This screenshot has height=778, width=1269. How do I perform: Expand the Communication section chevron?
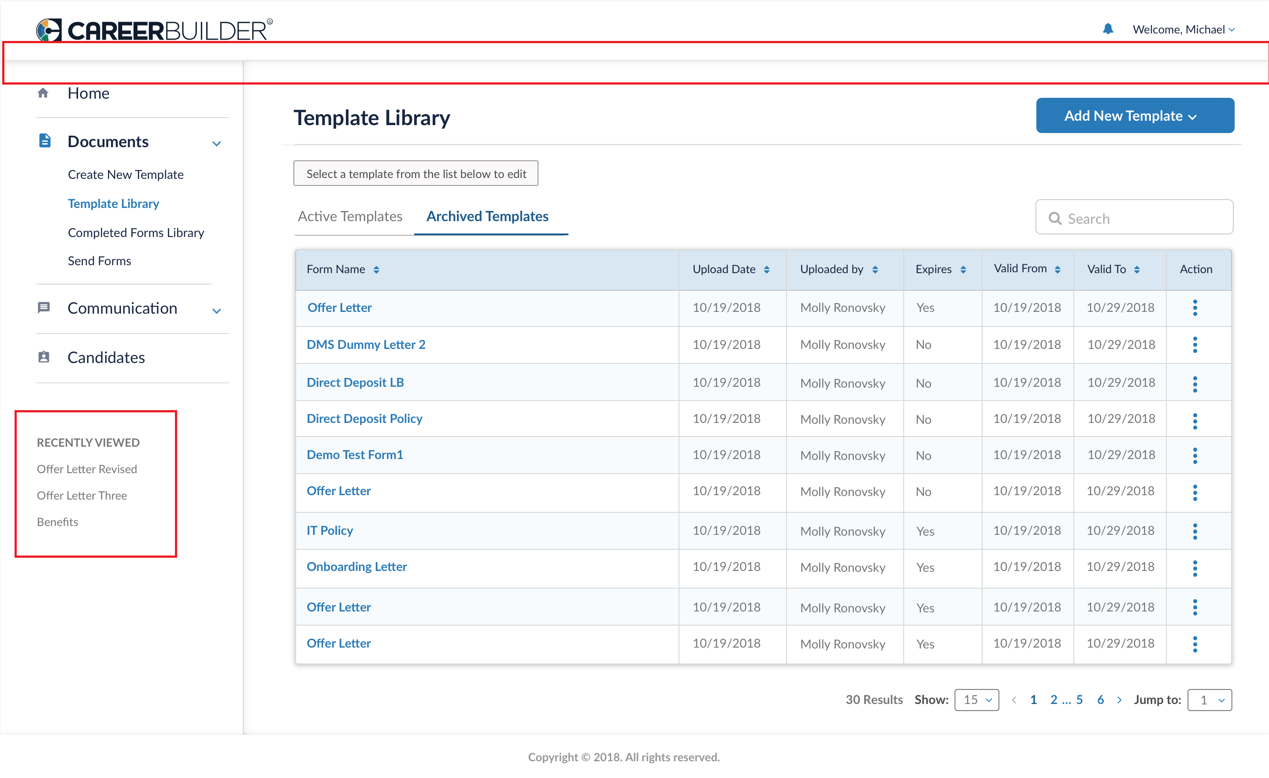click(217, 311)
